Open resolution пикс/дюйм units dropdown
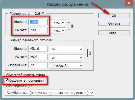 click(x=66, y=65)
